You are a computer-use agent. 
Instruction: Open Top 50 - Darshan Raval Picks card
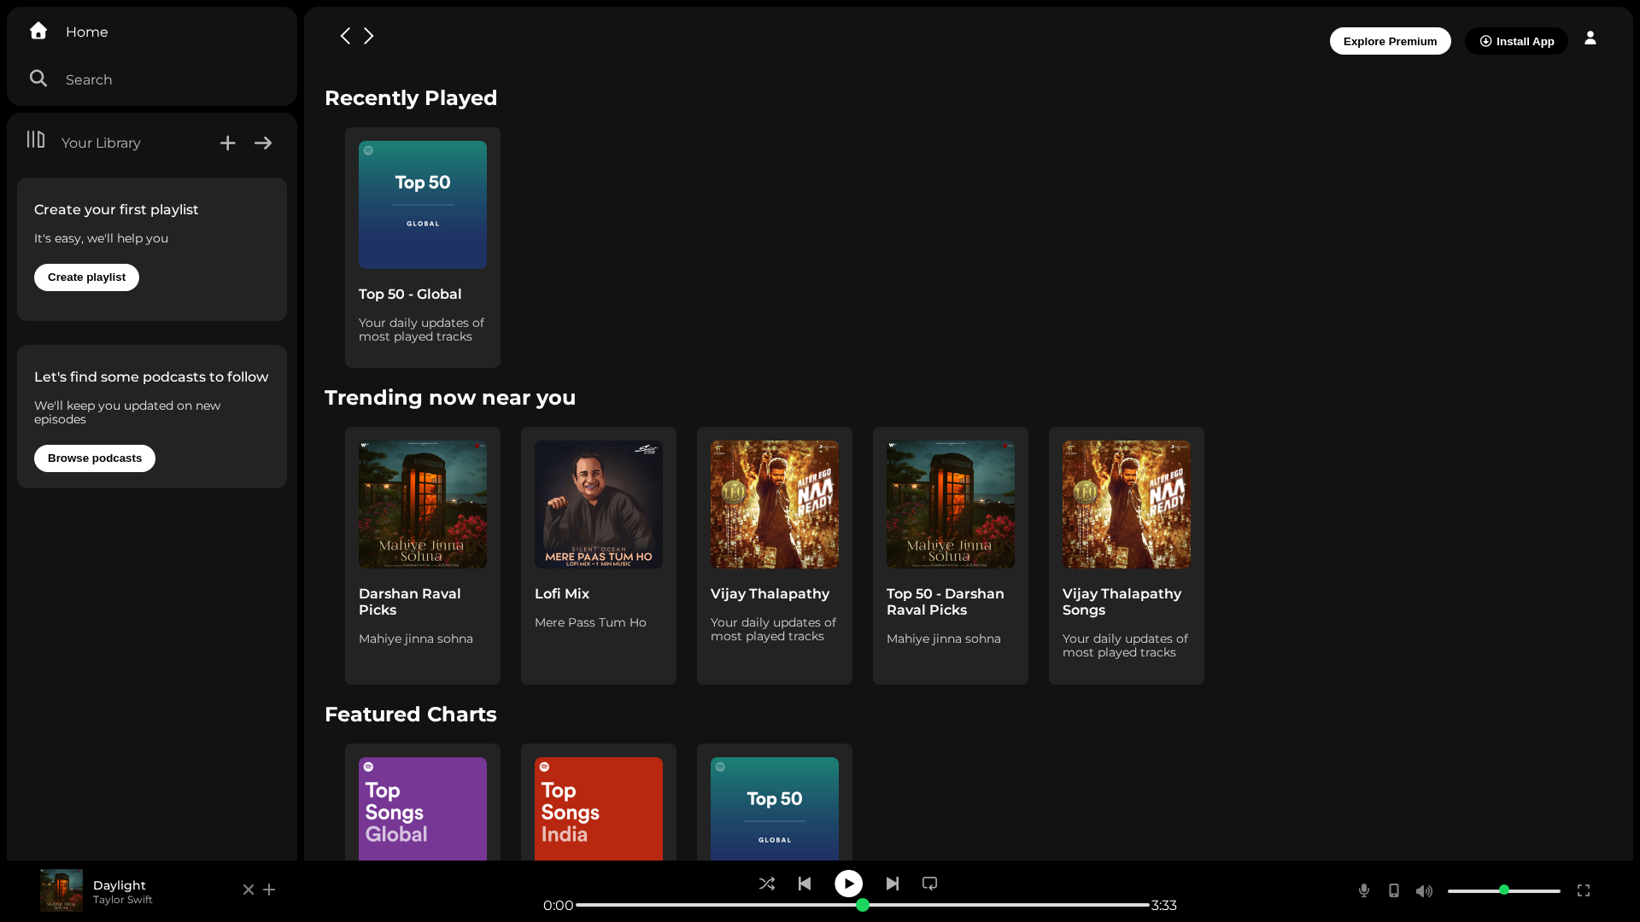click(951, 556)
